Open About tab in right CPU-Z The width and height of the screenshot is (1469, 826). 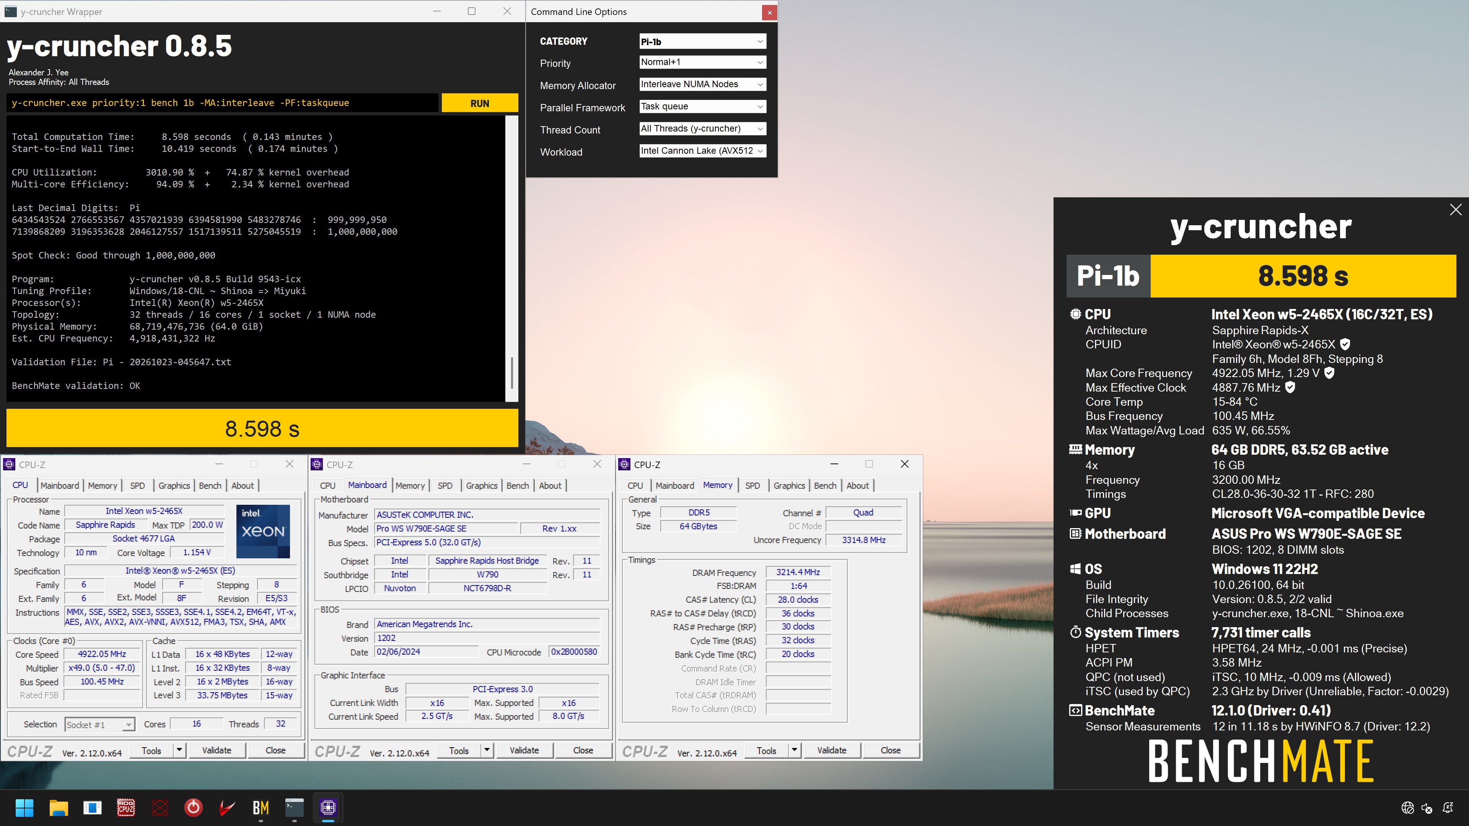(x=858, y=485)
